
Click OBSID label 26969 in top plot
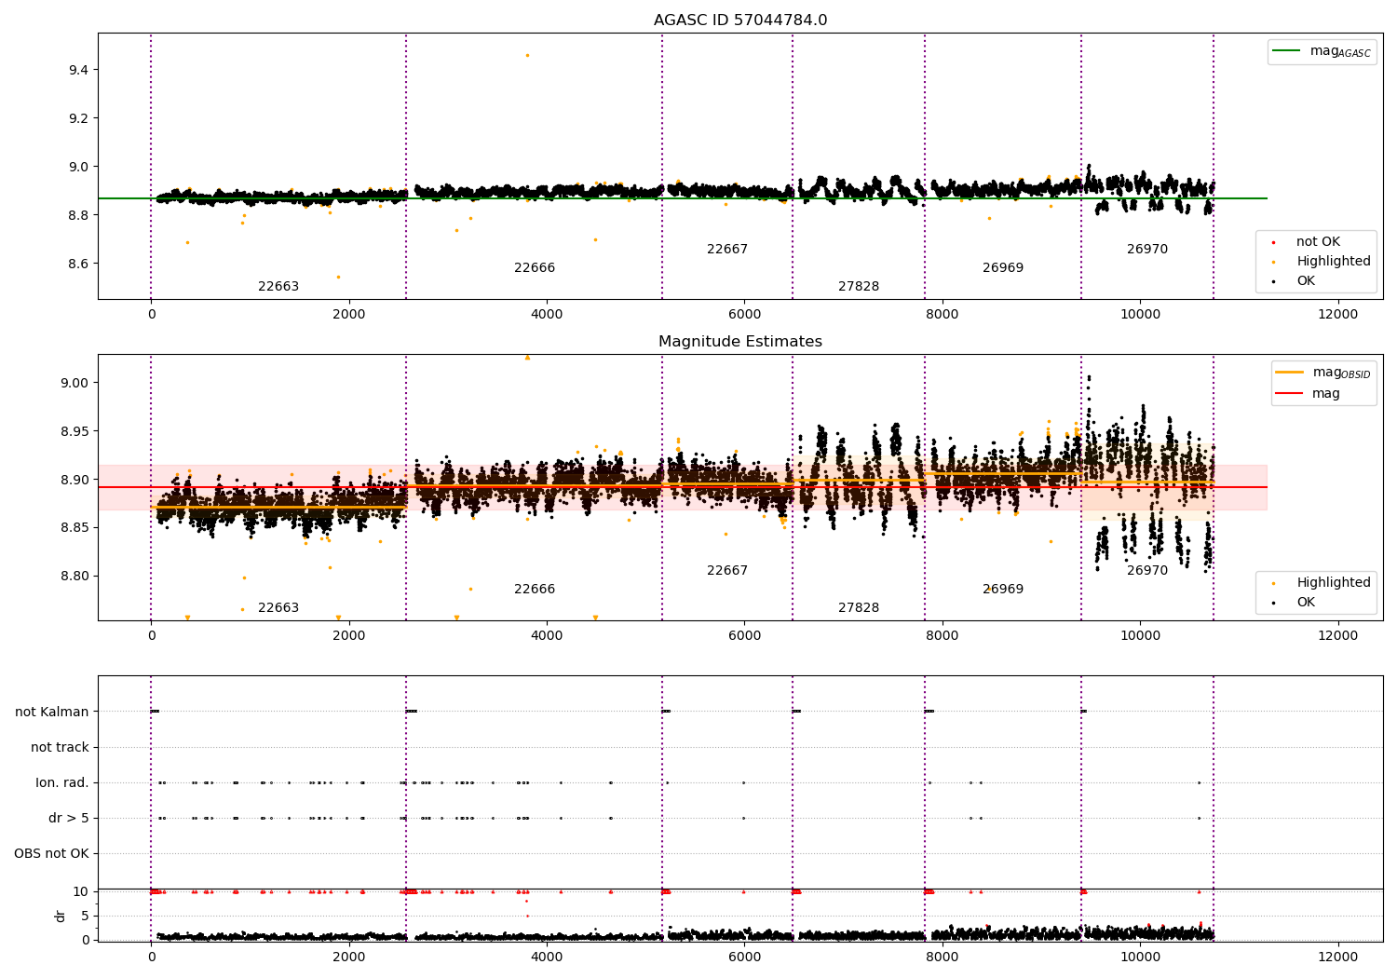tap(1003, 267)
